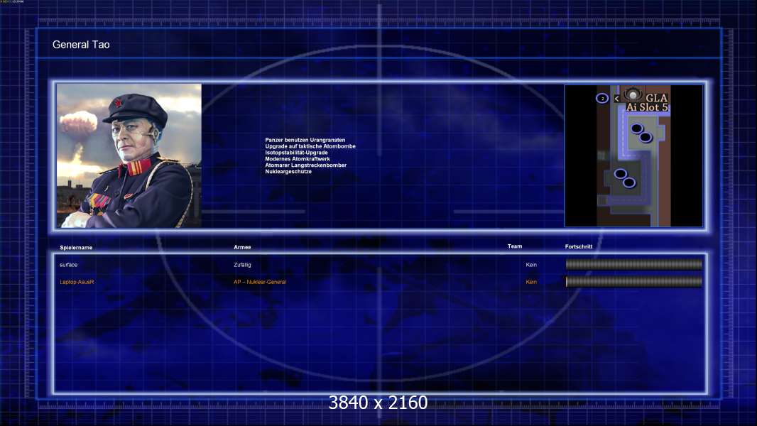
Task: Click 'AP – Nuklear-General' army entry
Action: pyautogui.click(x=260, y=282)
